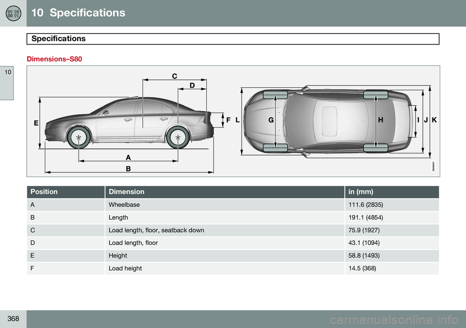The height and width of the screenshot is (328, 466).
Task: Click the top-view car illustration
Action: click(329, 122)
